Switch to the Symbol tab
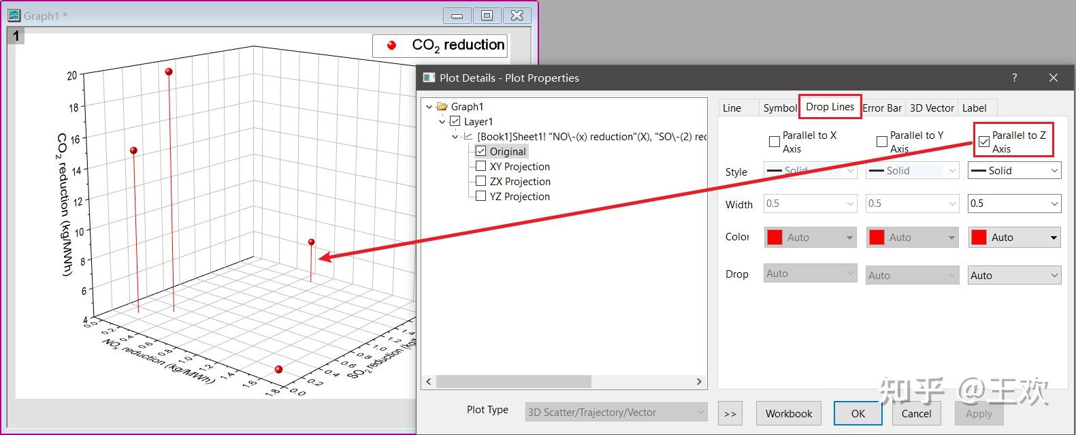This screenshot has width=1076, height=435. [x=779, y=108]
